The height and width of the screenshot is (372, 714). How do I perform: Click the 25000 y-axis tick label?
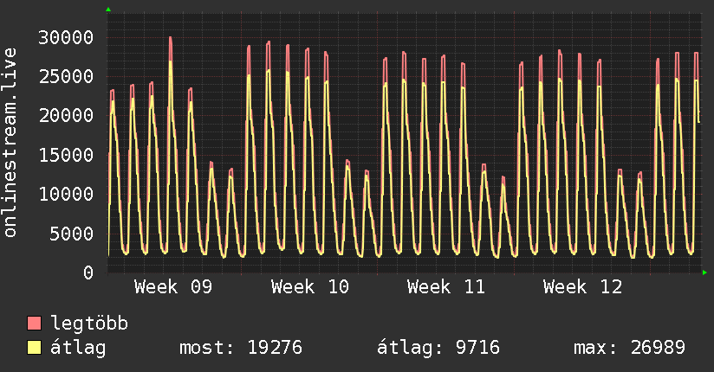click(66, 76)
